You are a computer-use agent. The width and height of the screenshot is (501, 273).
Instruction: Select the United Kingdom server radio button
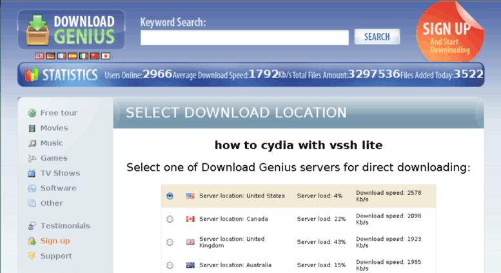tap(170, 242)
